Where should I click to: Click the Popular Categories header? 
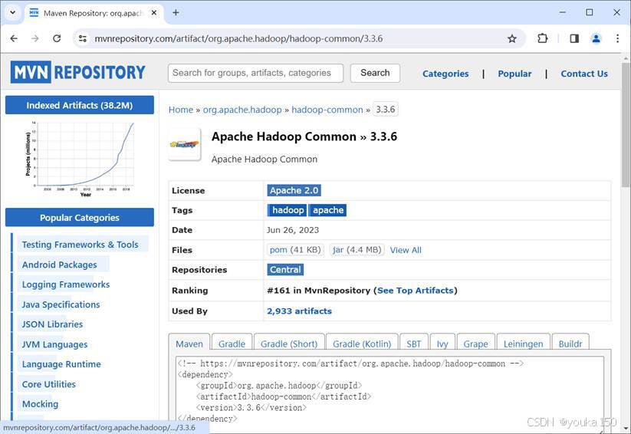click(80, 218)
